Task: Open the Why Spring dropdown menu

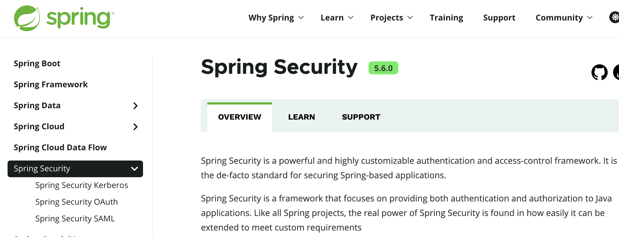Action: (276, 18)
